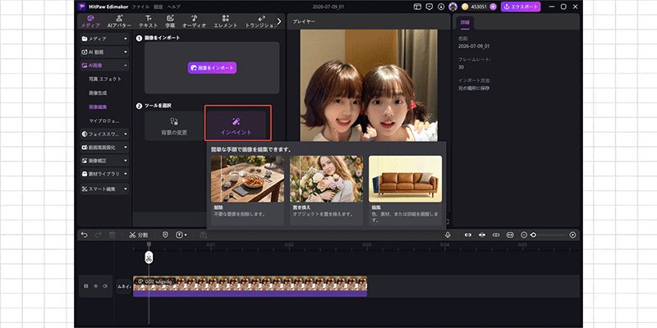Click the layout switch icon in title bar
The width and height of the screenshot is (657, 328).
coord(417,7)
